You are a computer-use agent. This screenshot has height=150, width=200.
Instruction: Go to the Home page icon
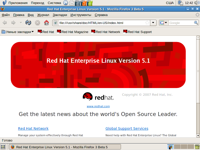click(46, 23)
